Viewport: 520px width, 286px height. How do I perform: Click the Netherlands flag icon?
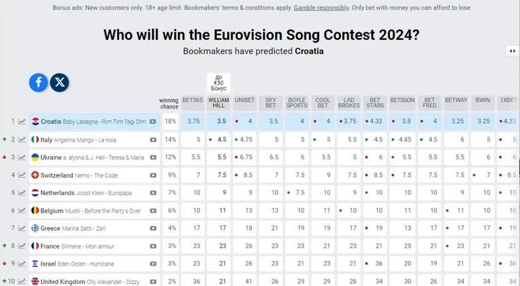coord(35,193)
